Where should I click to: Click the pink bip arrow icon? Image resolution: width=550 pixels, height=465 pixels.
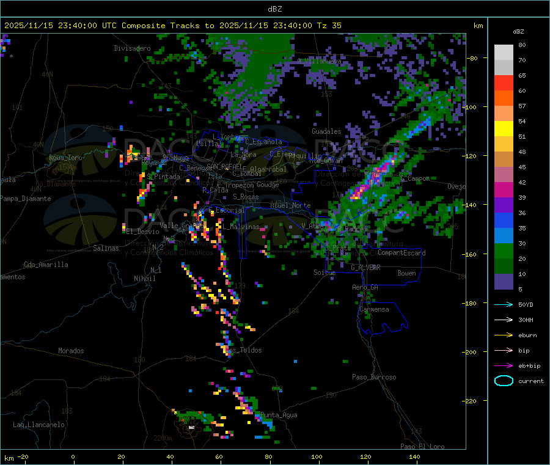click(504, 350)
